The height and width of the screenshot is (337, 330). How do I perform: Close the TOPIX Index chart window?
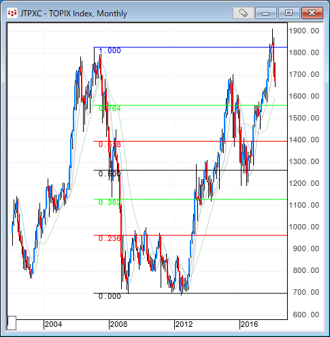coord(312,13)
